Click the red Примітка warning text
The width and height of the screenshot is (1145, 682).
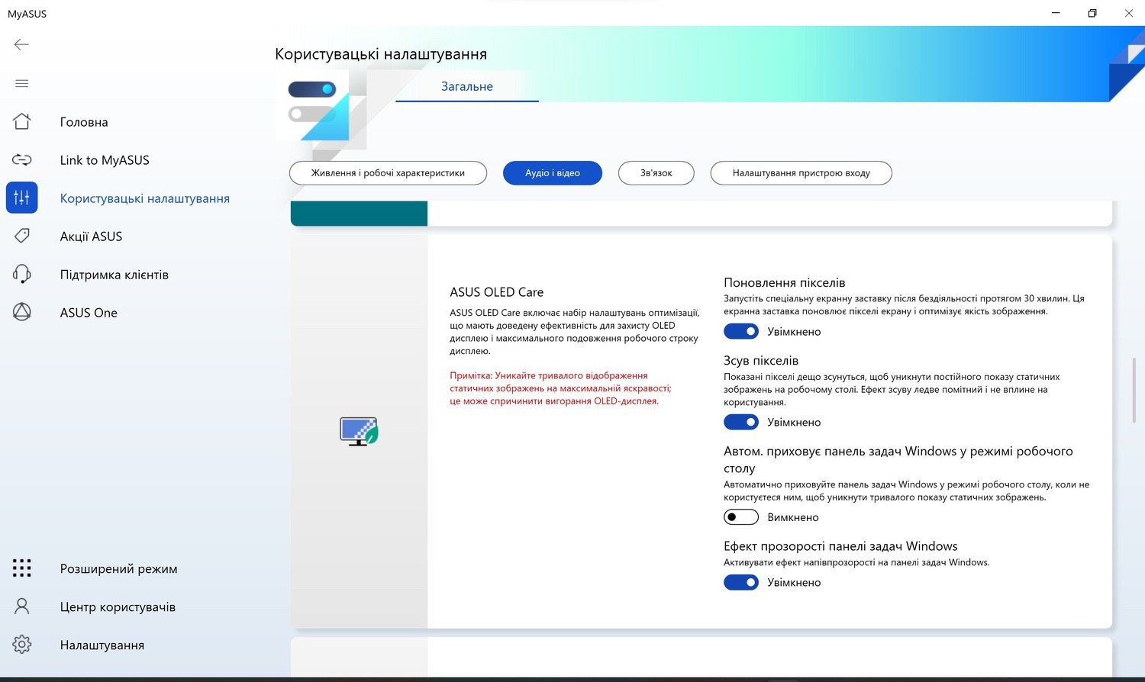[x=560, y=388]
